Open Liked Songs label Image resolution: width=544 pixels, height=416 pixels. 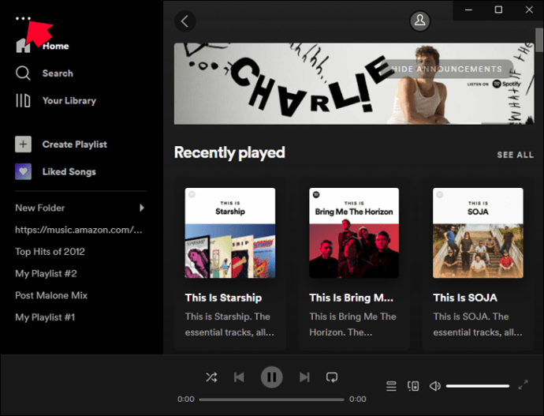(69, 171)
